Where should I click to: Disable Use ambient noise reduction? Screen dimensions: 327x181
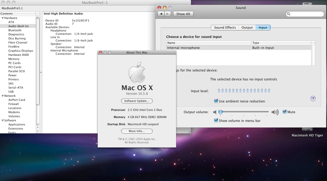point(216,101)
